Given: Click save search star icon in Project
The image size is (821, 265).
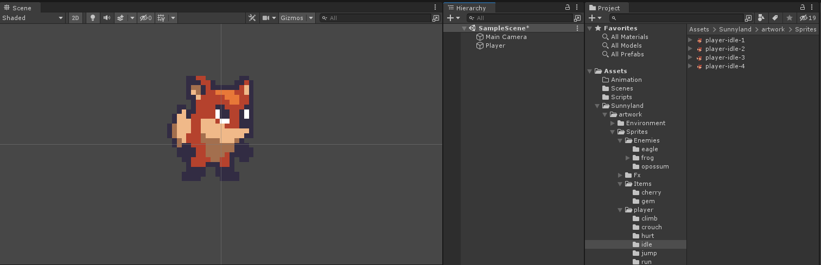Looking at the screenshot, I should [788, 18].
